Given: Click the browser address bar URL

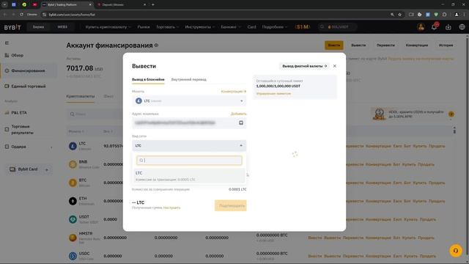Looking at the screenshot, I should (x=72, y=15).
